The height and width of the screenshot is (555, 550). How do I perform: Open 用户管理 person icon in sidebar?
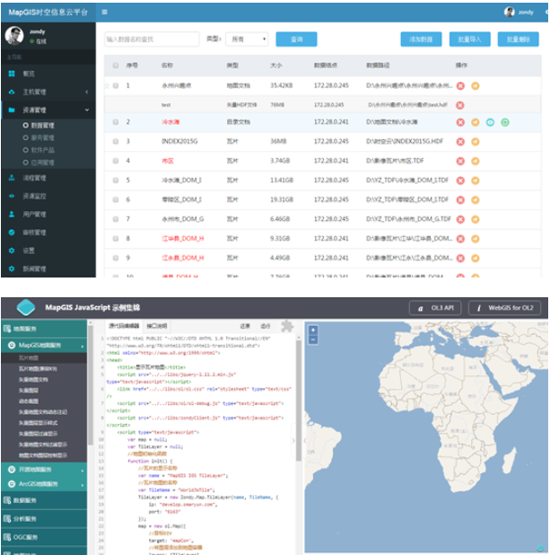coord(12,214)
